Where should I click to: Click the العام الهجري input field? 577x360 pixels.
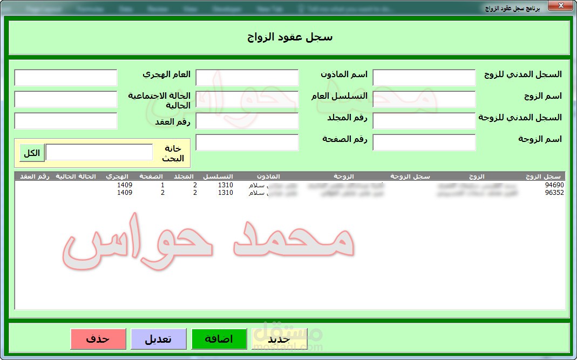pos(65,78)
